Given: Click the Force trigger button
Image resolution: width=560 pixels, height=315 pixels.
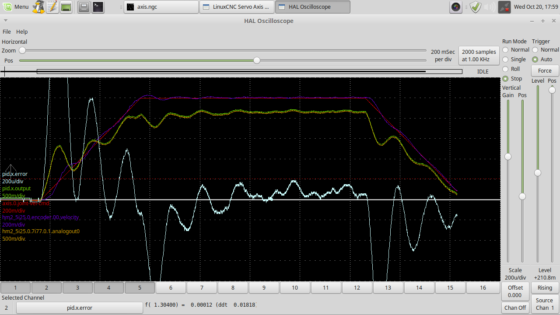Looking at the screenshot, I should click(545, 70).
